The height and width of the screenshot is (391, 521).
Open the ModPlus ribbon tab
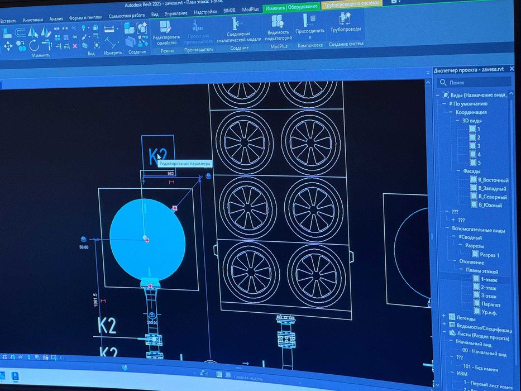click(250, 9)
